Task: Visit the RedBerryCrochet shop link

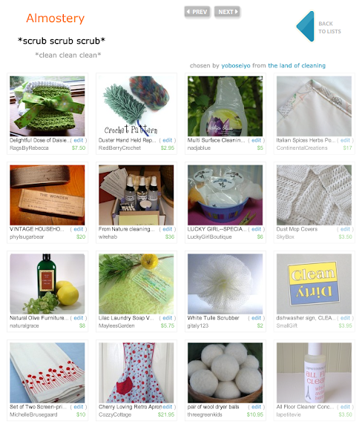Action: point(119,148)
